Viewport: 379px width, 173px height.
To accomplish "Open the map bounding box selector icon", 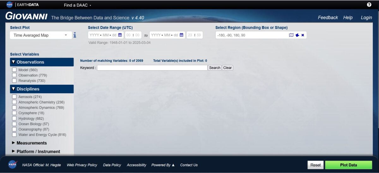I will (x=291, y=35).
